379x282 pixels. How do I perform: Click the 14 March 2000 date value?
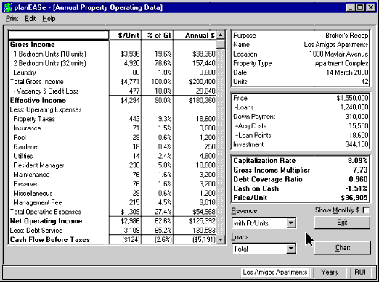click(x=347, y=72)
